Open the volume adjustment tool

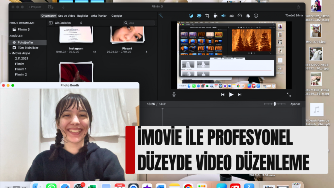coord(223,16)
